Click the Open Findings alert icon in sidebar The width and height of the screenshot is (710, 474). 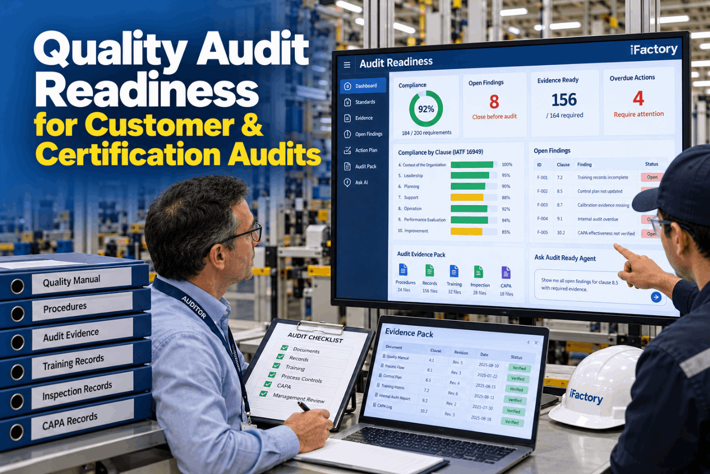tap(348, 134)
